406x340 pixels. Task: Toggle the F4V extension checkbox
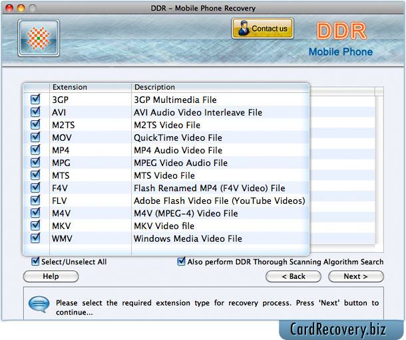pos(35,187)
